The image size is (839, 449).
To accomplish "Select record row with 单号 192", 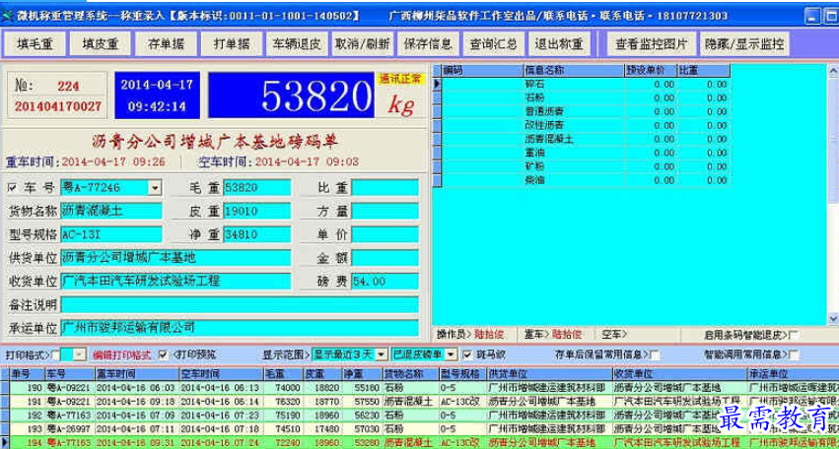I will point(420,415).
